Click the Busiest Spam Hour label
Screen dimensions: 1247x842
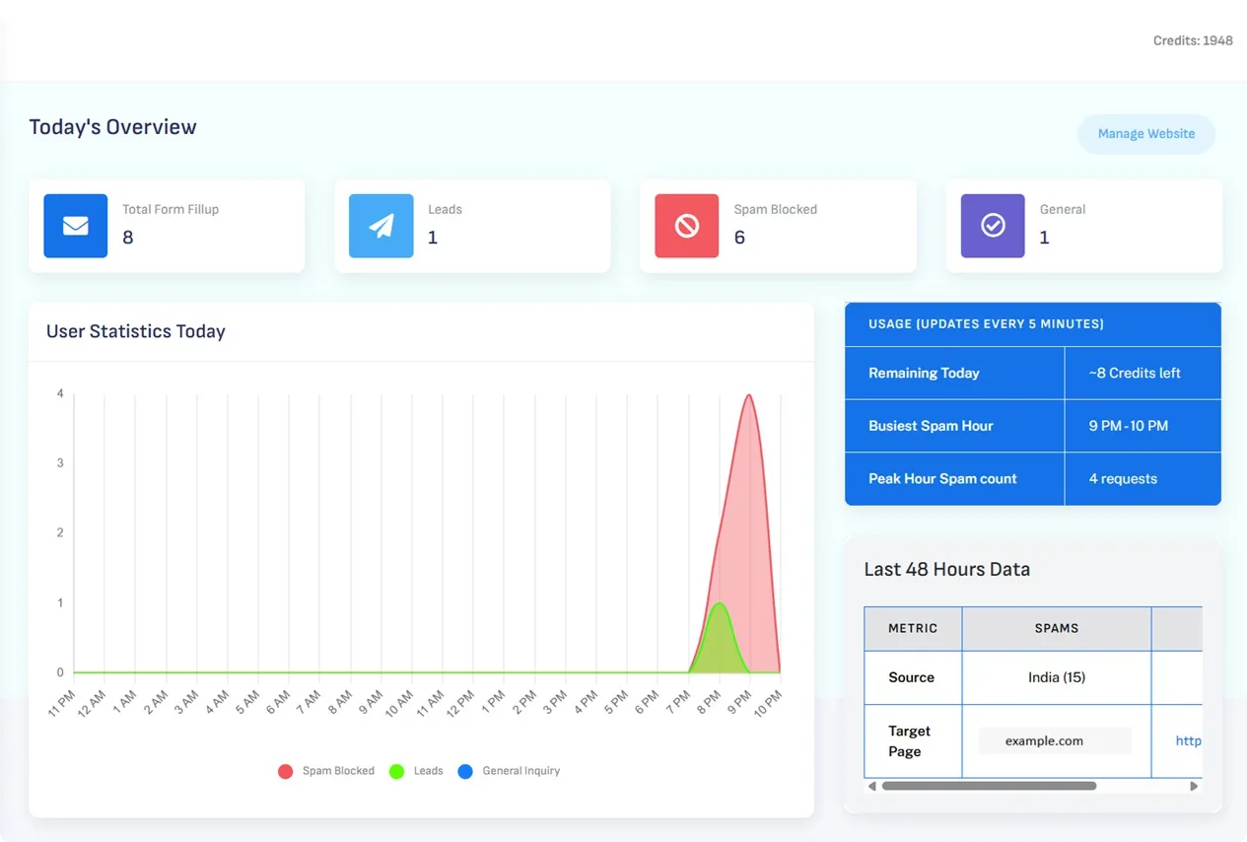coord(931,426)
